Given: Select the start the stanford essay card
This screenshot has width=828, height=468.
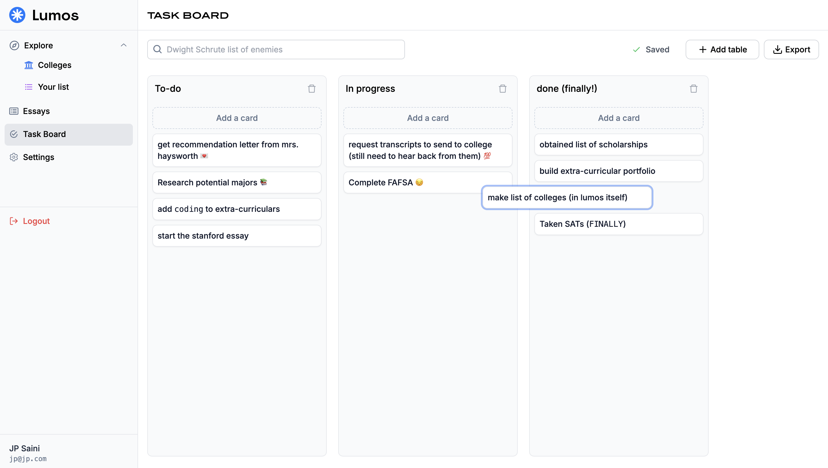Looking at the screenshot, I should [x=237, y=236].
